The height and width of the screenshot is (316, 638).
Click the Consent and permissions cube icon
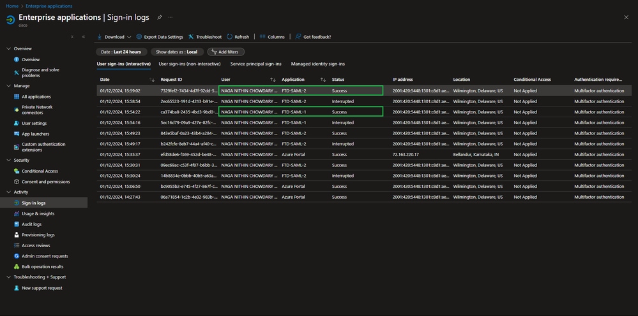16,182
